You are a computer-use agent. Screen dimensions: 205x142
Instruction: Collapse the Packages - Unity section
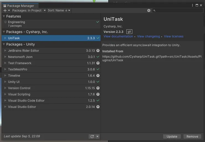click(x=4, y=44)
